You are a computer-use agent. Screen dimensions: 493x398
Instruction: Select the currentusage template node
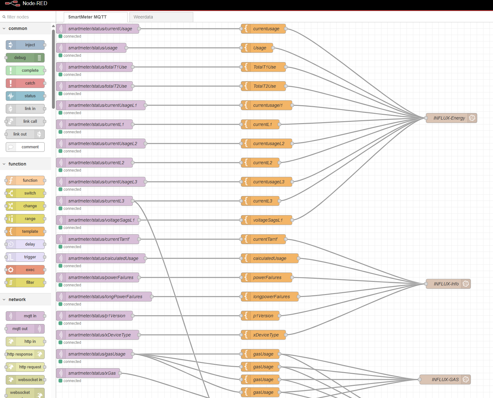pyautogui.click(x=263, y=29)
